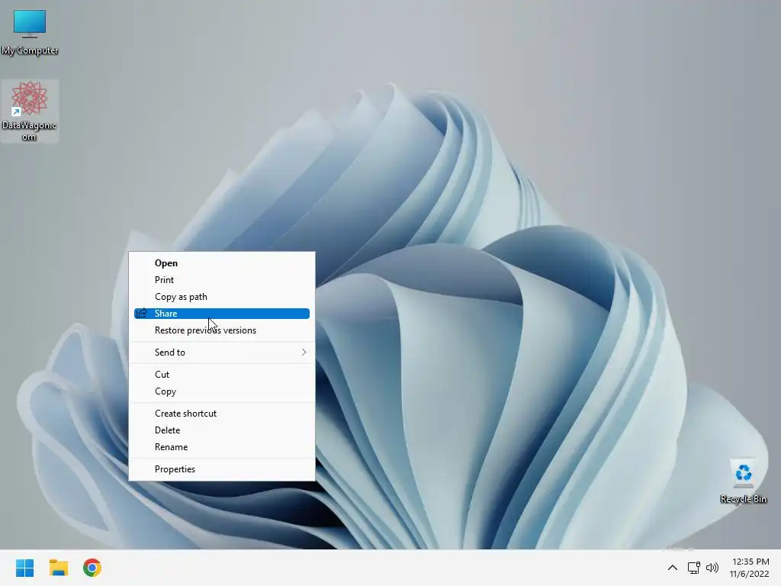Select the Recycle Bin desktop icon

point(743,481)
